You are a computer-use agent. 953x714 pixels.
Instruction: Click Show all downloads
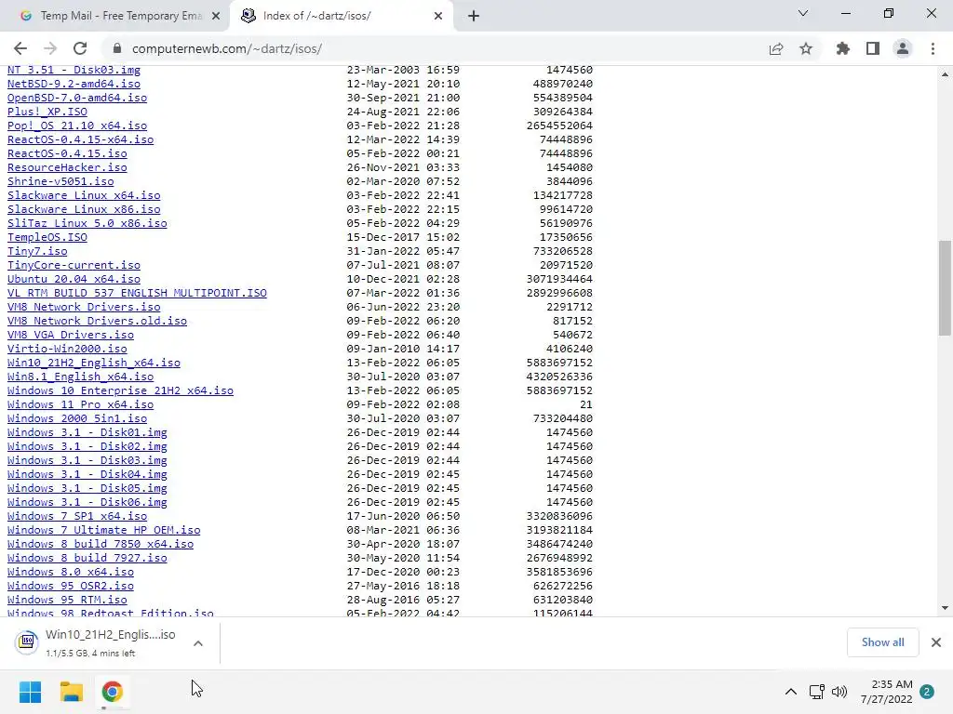pyautogui.click(x=882, y=642)
